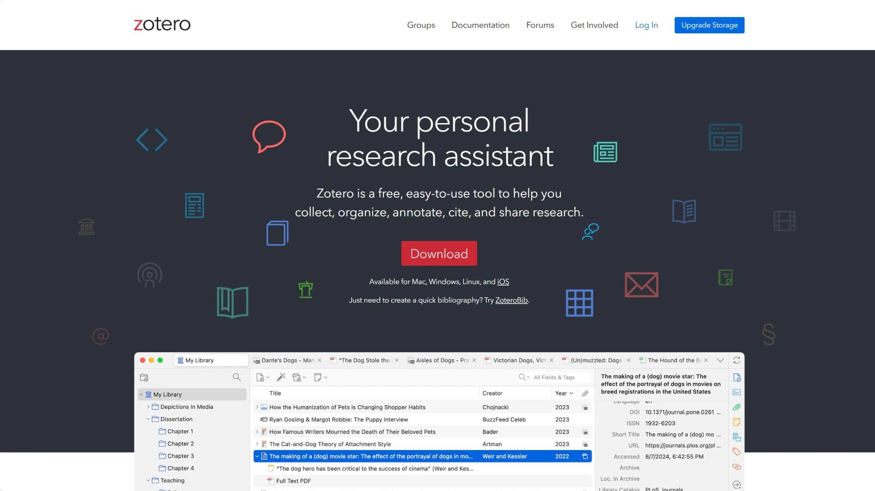Sort by the Year column header
This screenshot has width=875, height=491.
coord(564,393)
